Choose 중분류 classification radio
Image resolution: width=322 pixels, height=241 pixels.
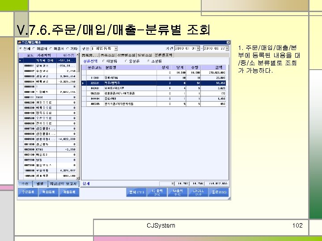(x=126, y=61)
